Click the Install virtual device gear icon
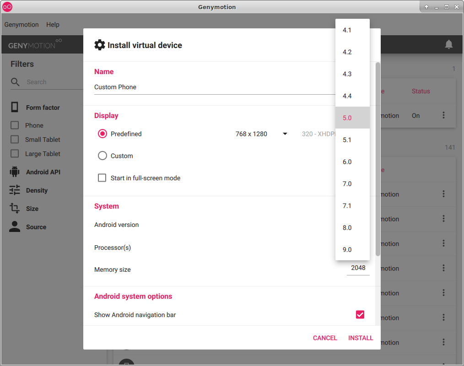 100,45
